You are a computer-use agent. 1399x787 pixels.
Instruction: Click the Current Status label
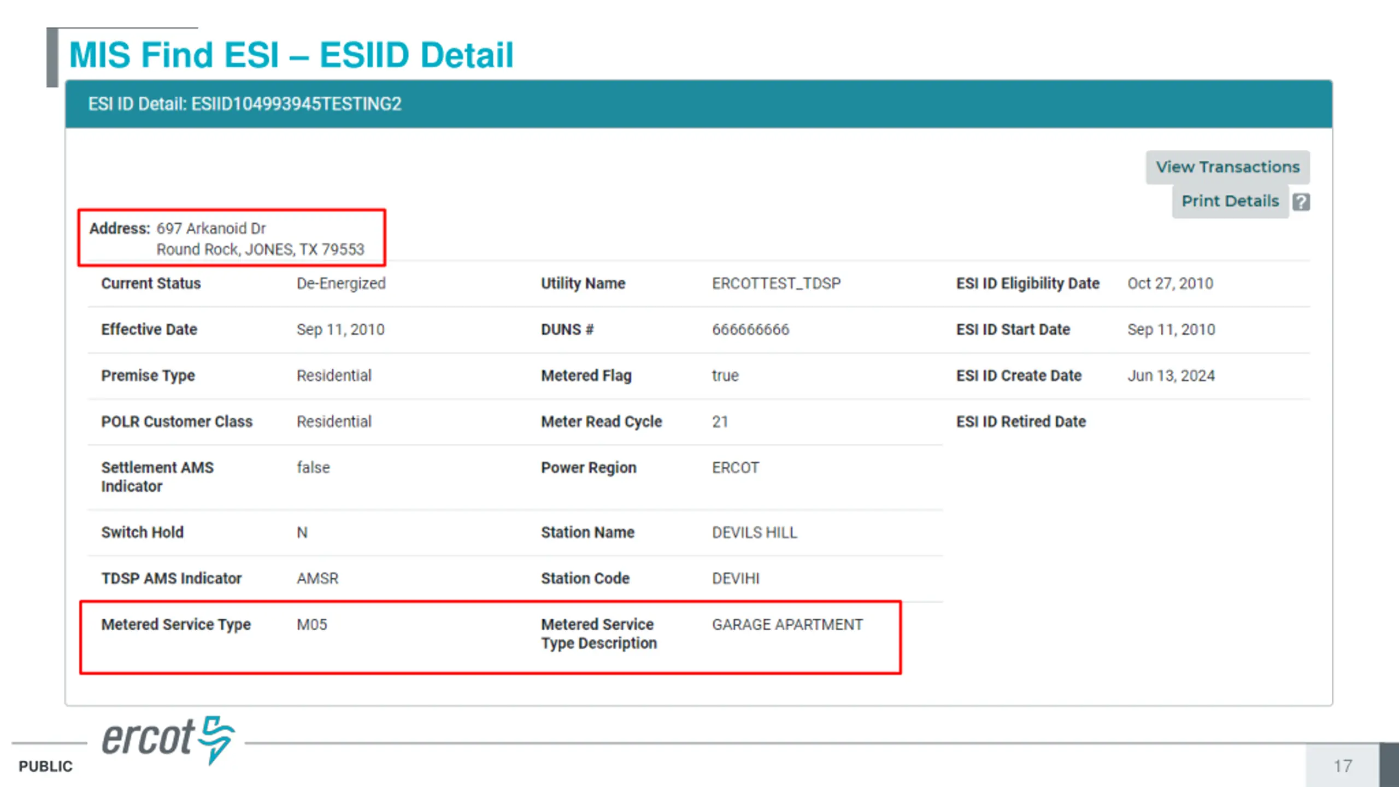151,284
